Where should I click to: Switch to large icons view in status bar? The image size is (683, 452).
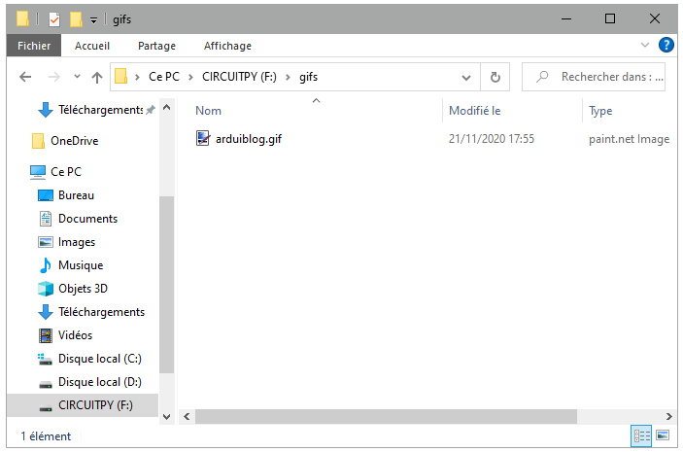pyautogui.click(x=663, y=435)
